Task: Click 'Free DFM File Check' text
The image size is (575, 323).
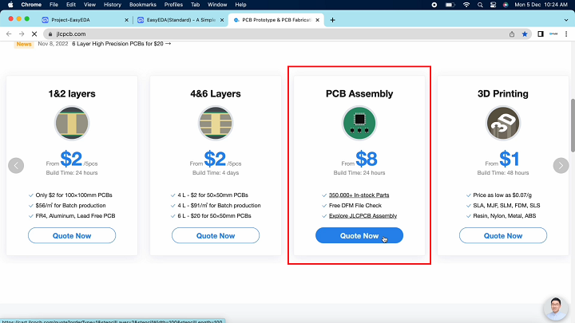Action: (355, 206)
